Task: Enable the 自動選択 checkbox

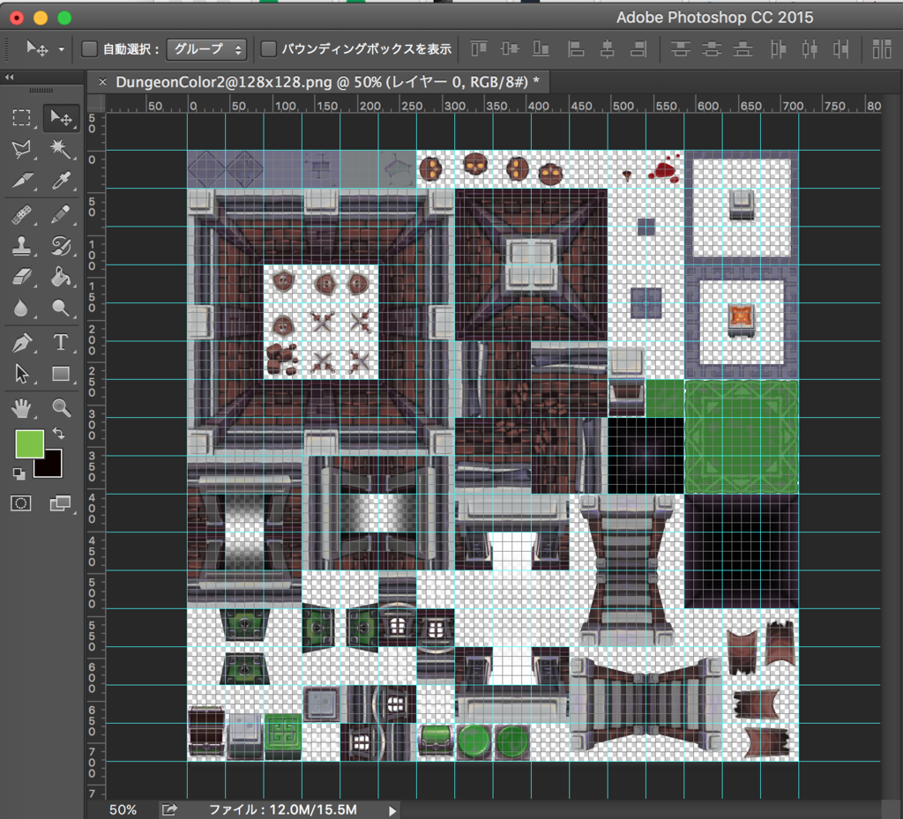Action: click(x=89, y=48)
